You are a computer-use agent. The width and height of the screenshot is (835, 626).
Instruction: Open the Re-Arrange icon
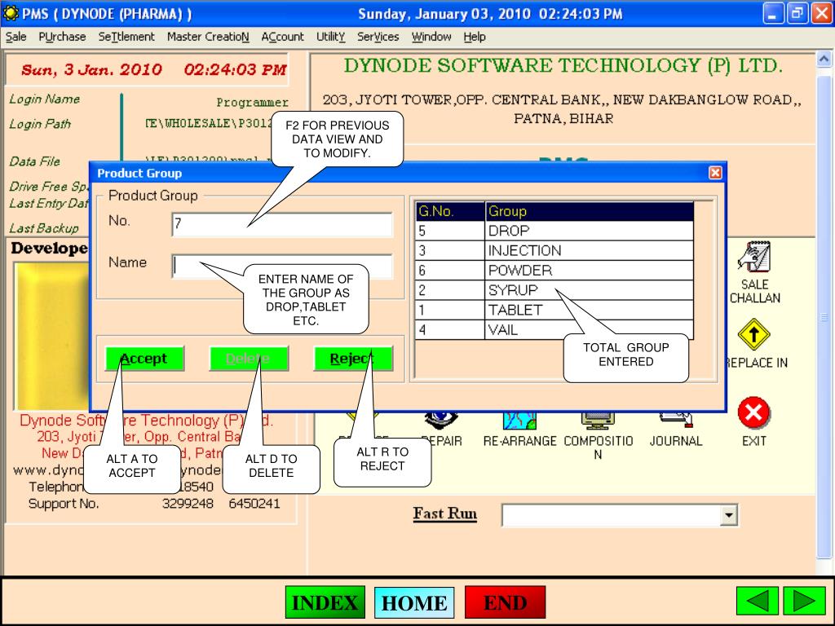point(519,421)
